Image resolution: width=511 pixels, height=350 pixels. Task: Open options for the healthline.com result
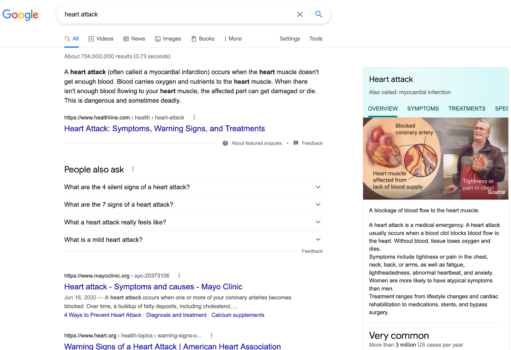coord(194,117)
